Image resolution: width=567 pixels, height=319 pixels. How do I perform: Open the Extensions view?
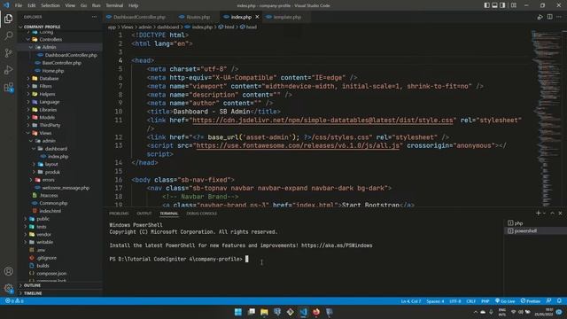pyautogui.click(x=8, y=87)
